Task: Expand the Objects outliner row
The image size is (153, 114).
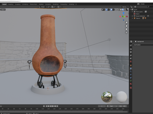Action: pos(132,18)
